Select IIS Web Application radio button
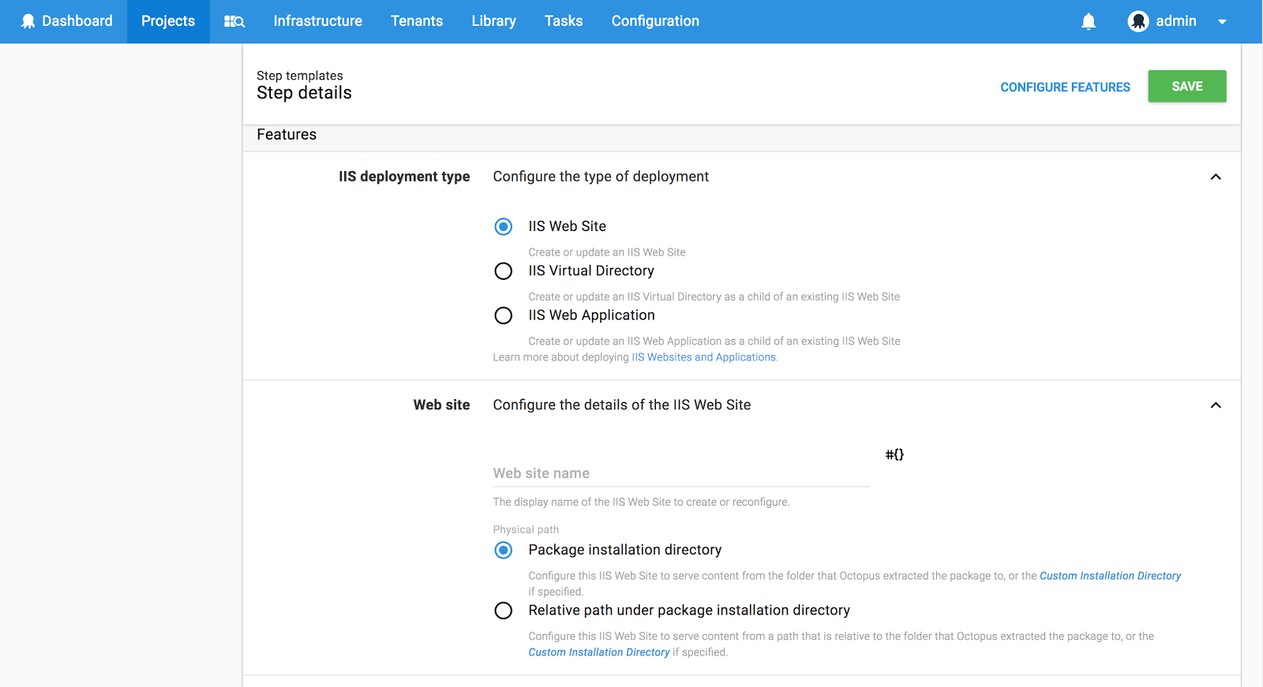The width and height of the screenshot is (1263, 687). click(x=504, y=315)
